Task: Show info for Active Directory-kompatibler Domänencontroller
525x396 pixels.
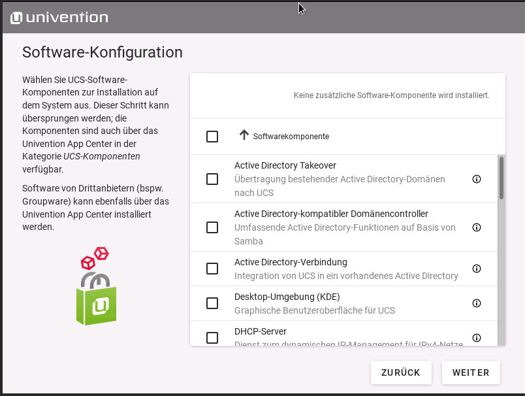Action: [x=477, y=227]
